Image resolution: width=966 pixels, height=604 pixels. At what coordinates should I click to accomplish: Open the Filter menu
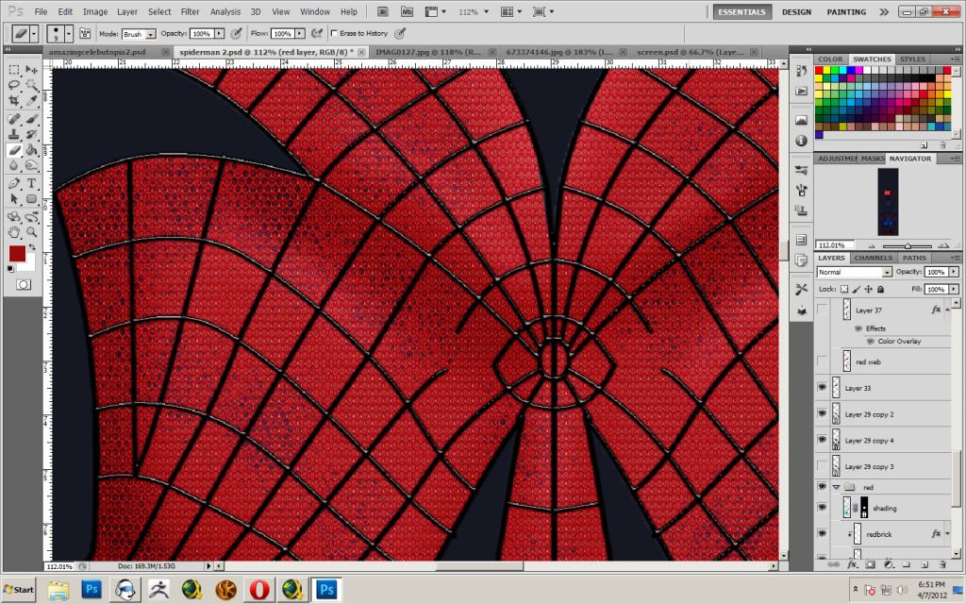coord(190,11)
